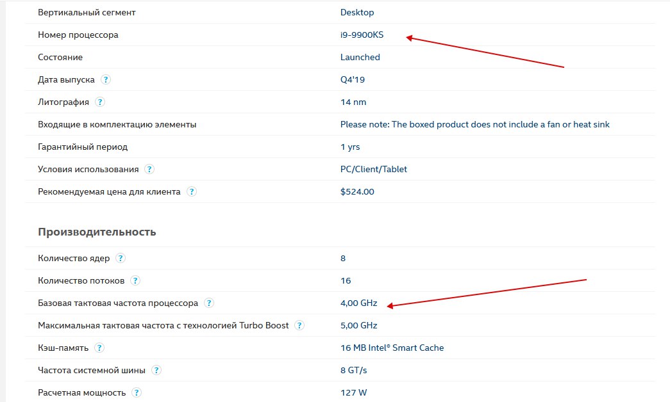The width and height of the screenshot is (670, 402).
Task: Click help icon beside Рекомендуемая цена для клиента
Action: point(192,191)
